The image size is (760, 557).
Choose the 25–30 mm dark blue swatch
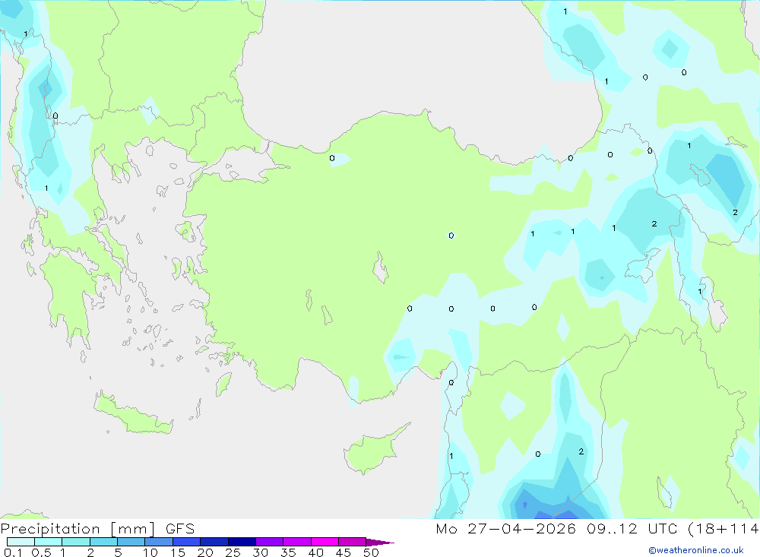[242, 542]
